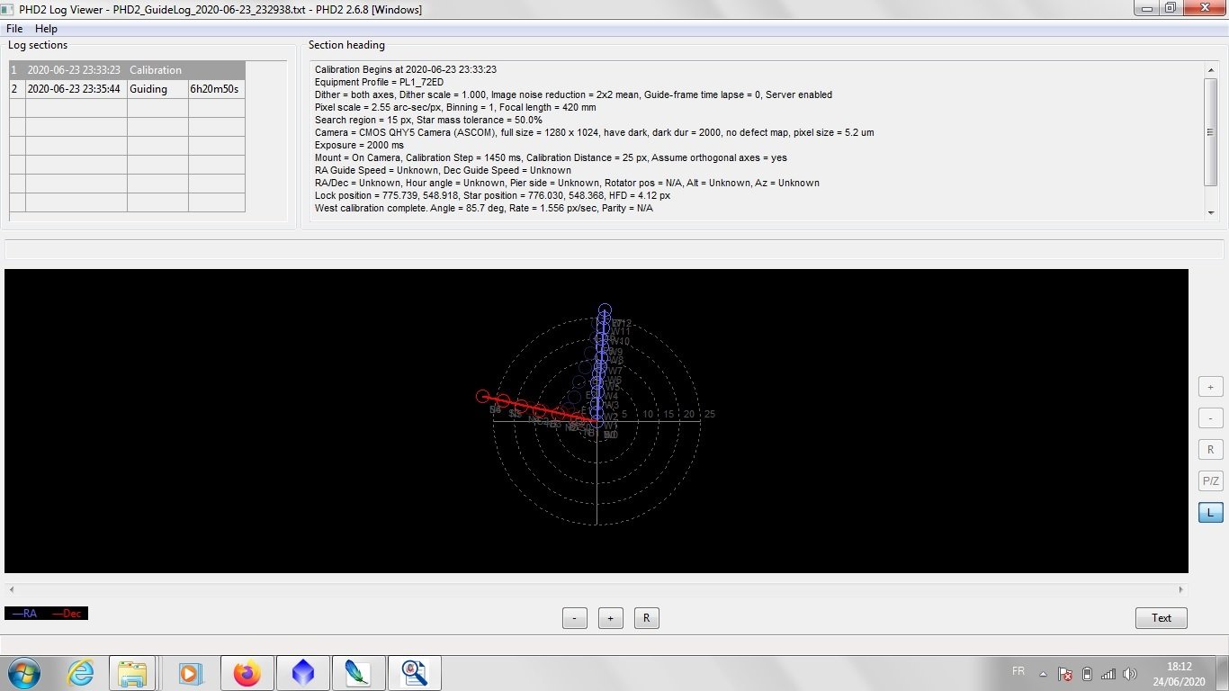Screen dimensions: 1229x691
Task: Open the Windows Start menu
Action: (x=22, y=673)
